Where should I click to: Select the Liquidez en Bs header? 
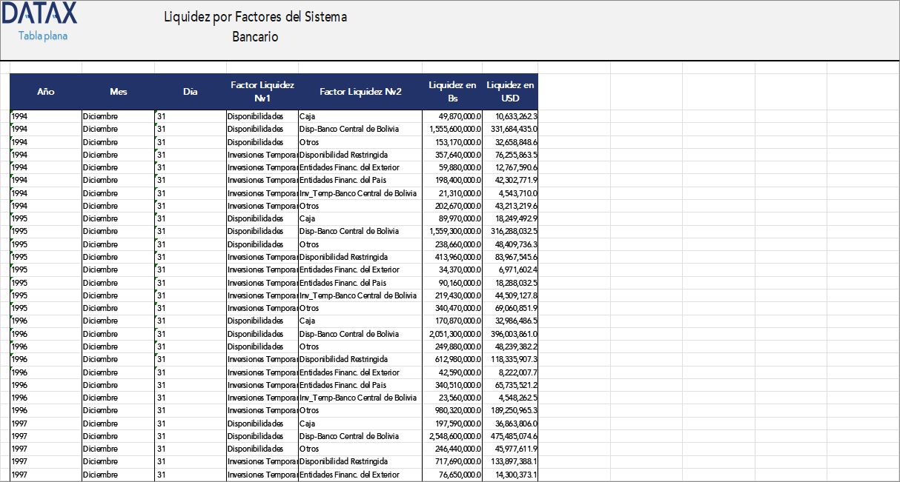[x=449, y=91]
